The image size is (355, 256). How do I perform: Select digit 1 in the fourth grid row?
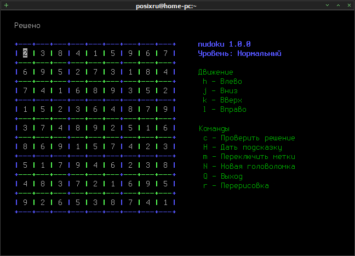[25, 109]
